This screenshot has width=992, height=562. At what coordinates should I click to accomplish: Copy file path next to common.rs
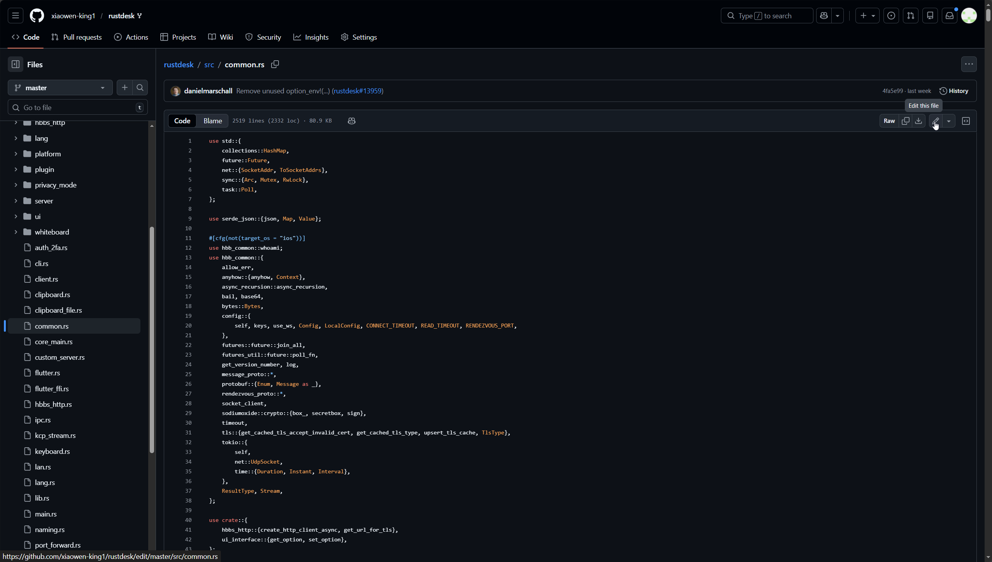(275, 64)
